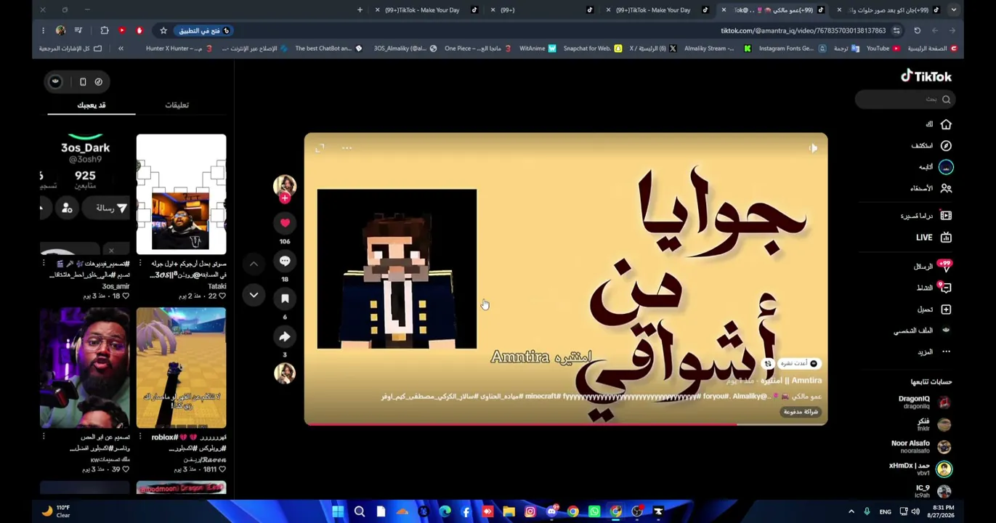The height and width of the screenshot is (523, 996).
Task: Open Instagram from the taskbar
Action: (530, 512)
